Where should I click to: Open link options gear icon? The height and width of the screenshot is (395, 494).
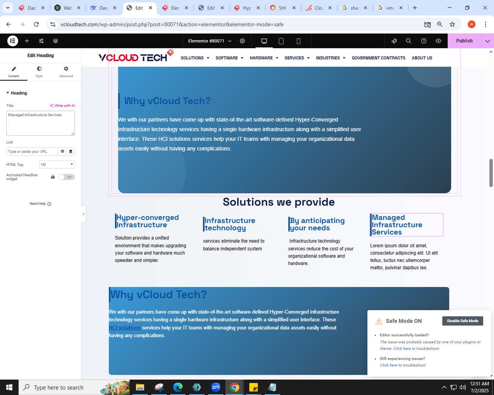pos(63,152)
